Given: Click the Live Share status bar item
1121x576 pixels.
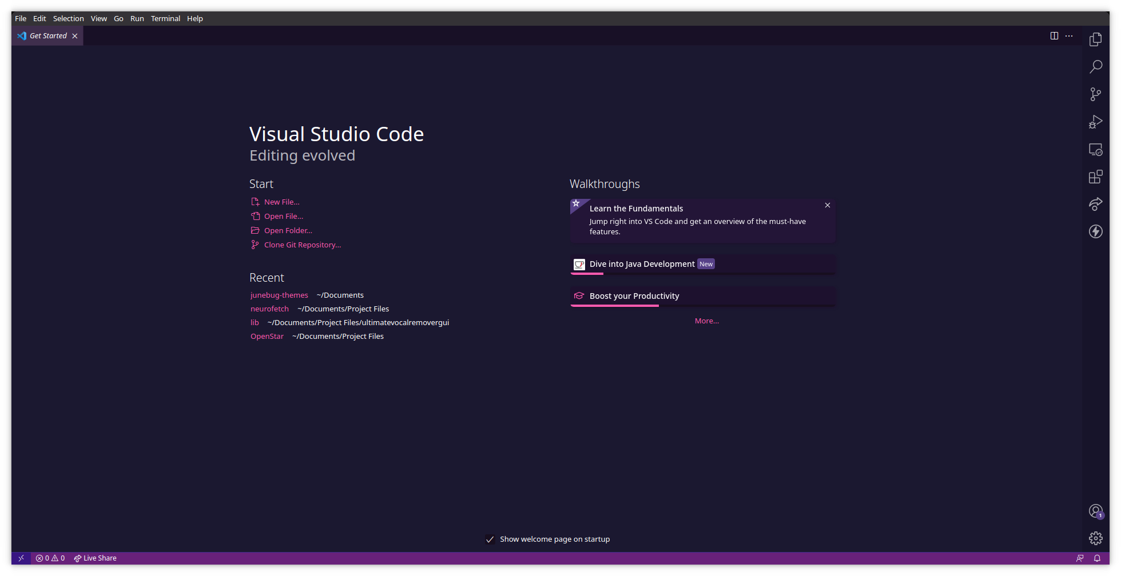Looking at the screenshot, I should click(x=95, y=558).
